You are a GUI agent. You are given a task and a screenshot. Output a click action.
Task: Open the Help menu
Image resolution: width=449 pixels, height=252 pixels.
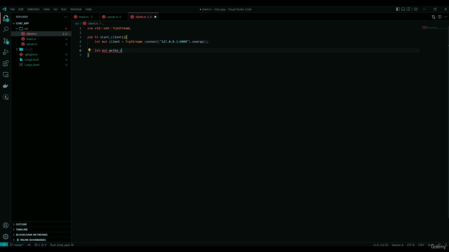[x=88, y=9]
